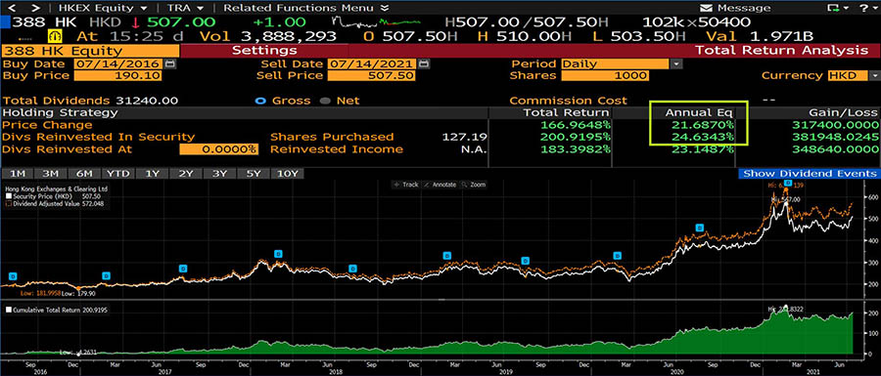881x376 pixels.
Task: Click the volume figure 3,888,293
Action: tap(288, 36)
